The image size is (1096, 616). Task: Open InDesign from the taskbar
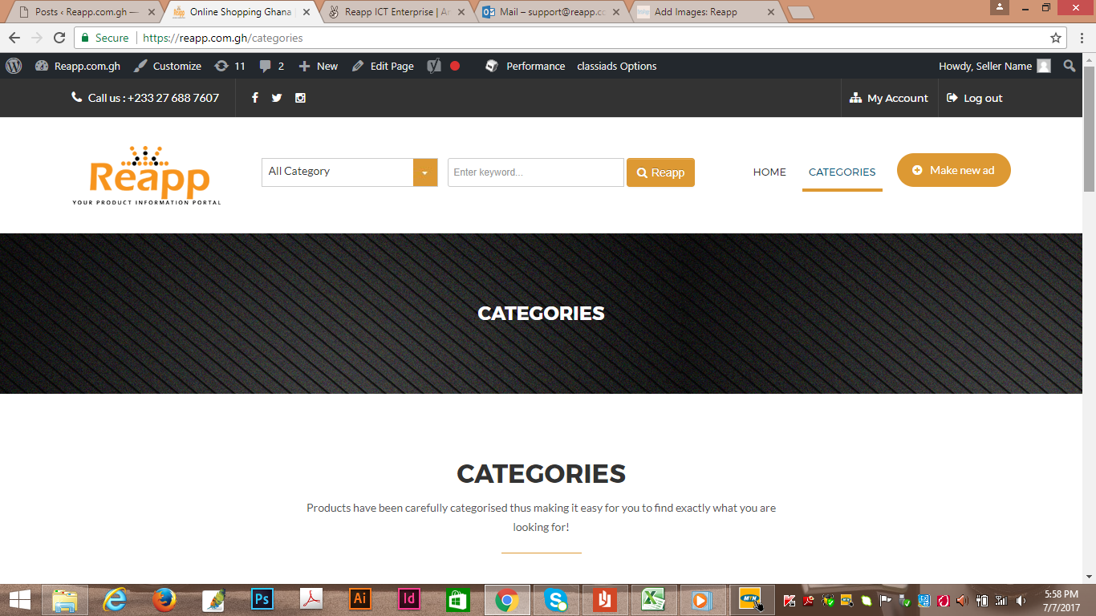(409, 600)
